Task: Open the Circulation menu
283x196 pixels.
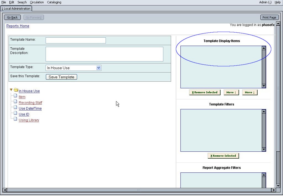Action: click(37, 2)
